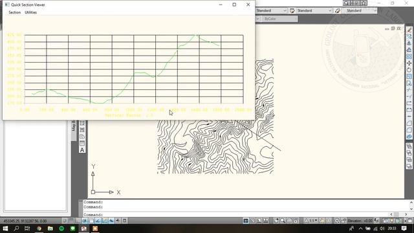Click the InfoCenter favorites star icon
This screenshot has height=233, width=414.
[364, 3]
